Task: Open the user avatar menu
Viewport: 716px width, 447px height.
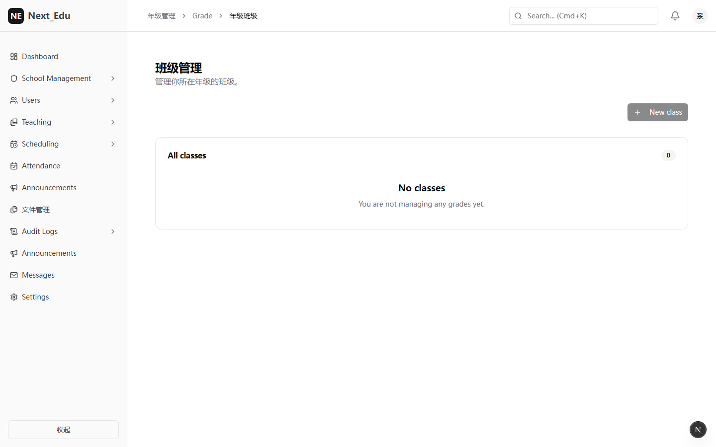Action: pyautogui.click(x=700, y=16)
